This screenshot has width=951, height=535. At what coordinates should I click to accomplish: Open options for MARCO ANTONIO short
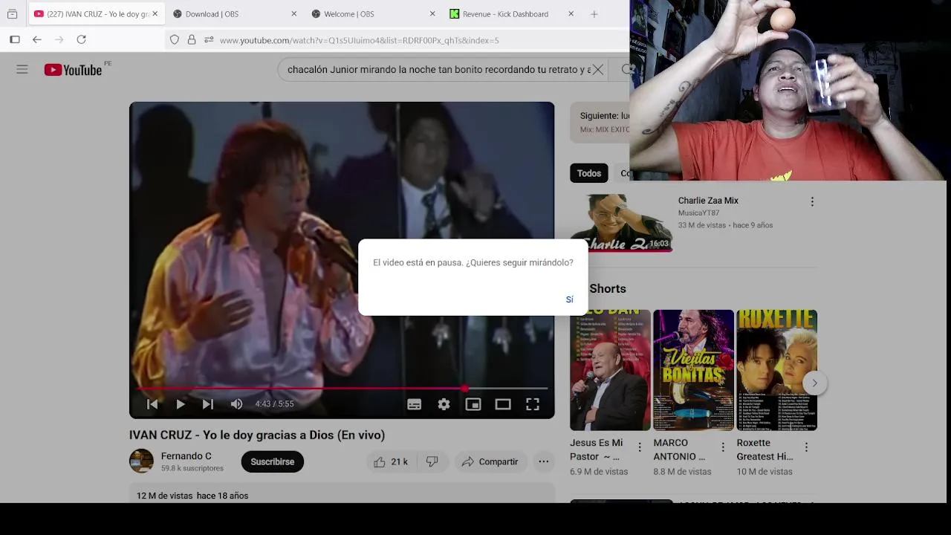(x=723, y=447)
